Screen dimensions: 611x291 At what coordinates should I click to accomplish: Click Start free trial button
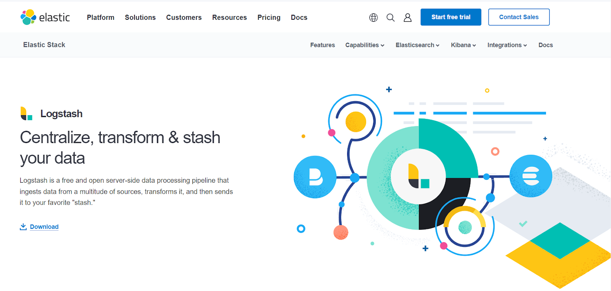(x=451, y=17)
